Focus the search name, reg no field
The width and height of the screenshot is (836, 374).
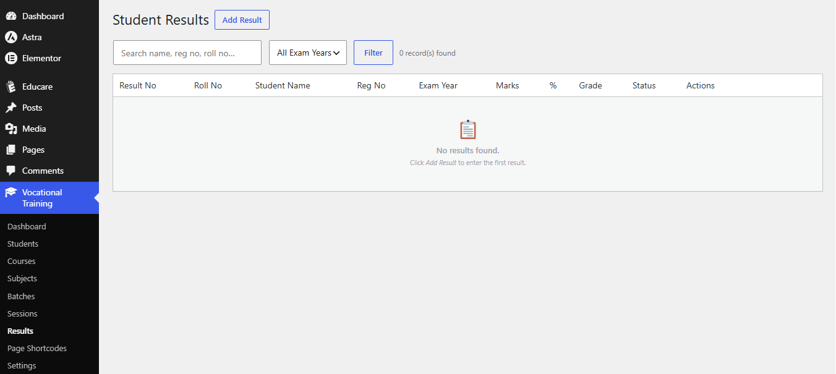187,53
